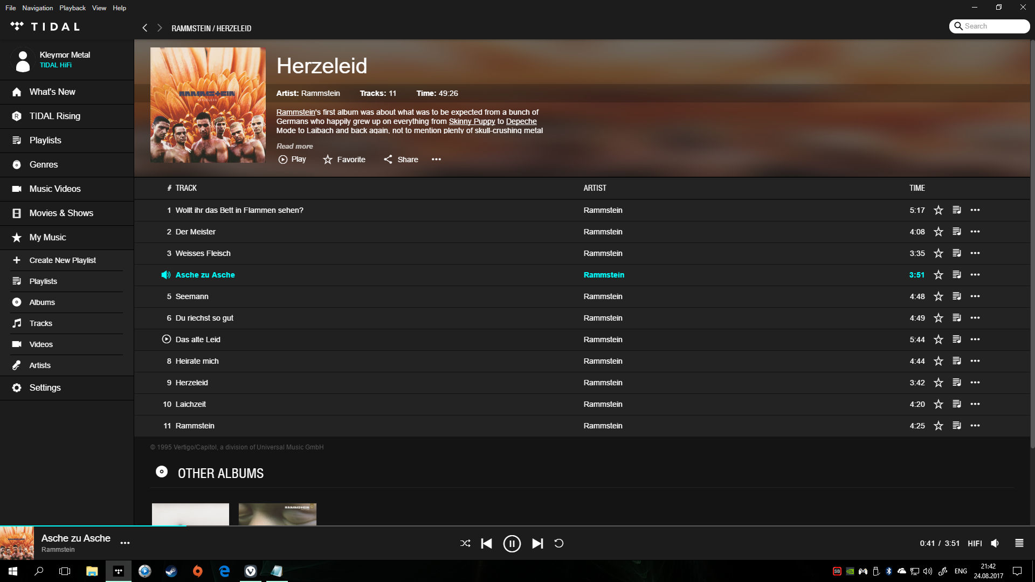Open Kleymor Metal user profile
Viewport: 1035px width, 582px height.
[67, 60]
